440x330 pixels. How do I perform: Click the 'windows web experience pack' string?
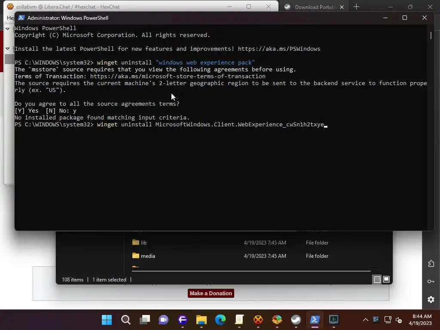pos(205,63)
